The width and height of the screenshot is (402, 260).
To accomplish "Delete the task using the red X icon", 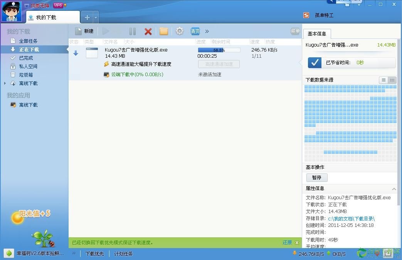I will pyautogui.click(x=148, y=31).
